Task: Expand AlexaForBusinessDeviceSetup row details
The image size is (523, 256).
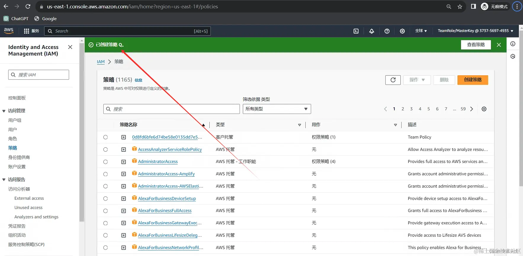Action: pyautogui.click(x=123, y=199)
